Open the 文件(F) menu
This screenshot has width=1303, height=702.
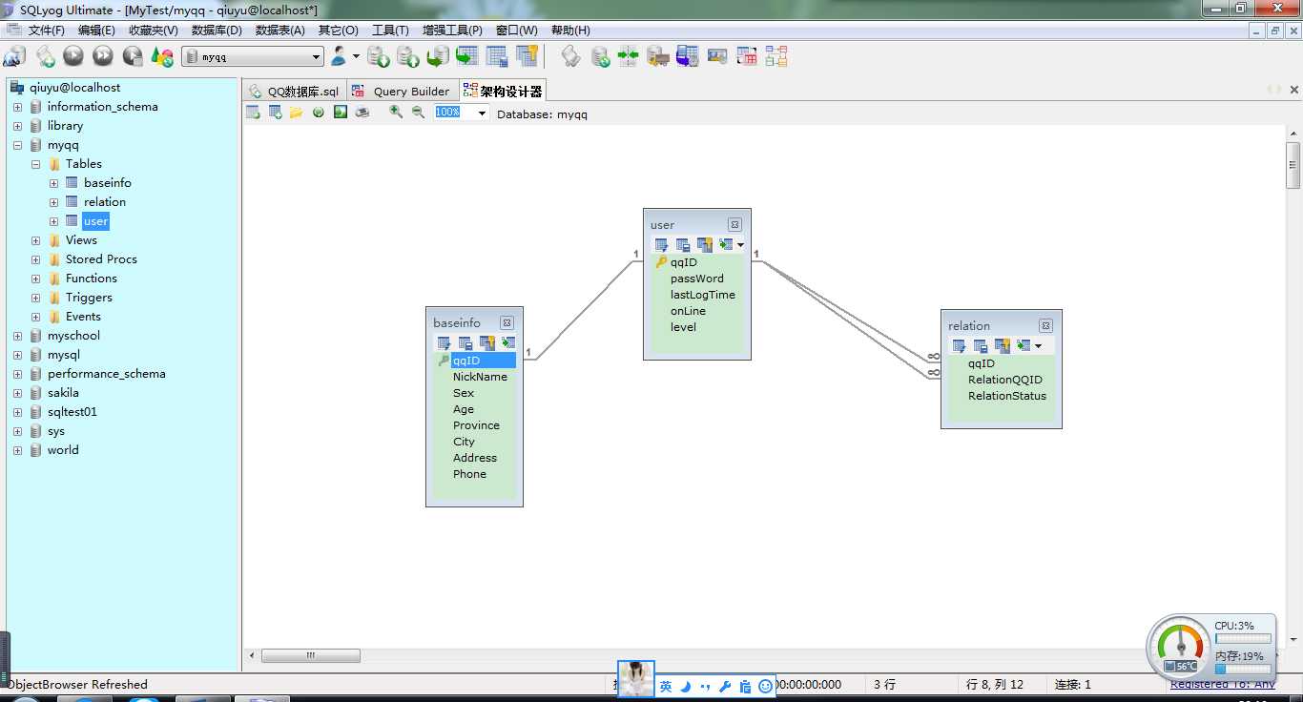[46, 31]
